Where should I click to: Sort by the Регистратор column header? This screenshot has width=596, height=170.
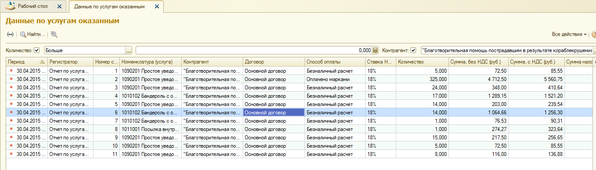point(70,62)
